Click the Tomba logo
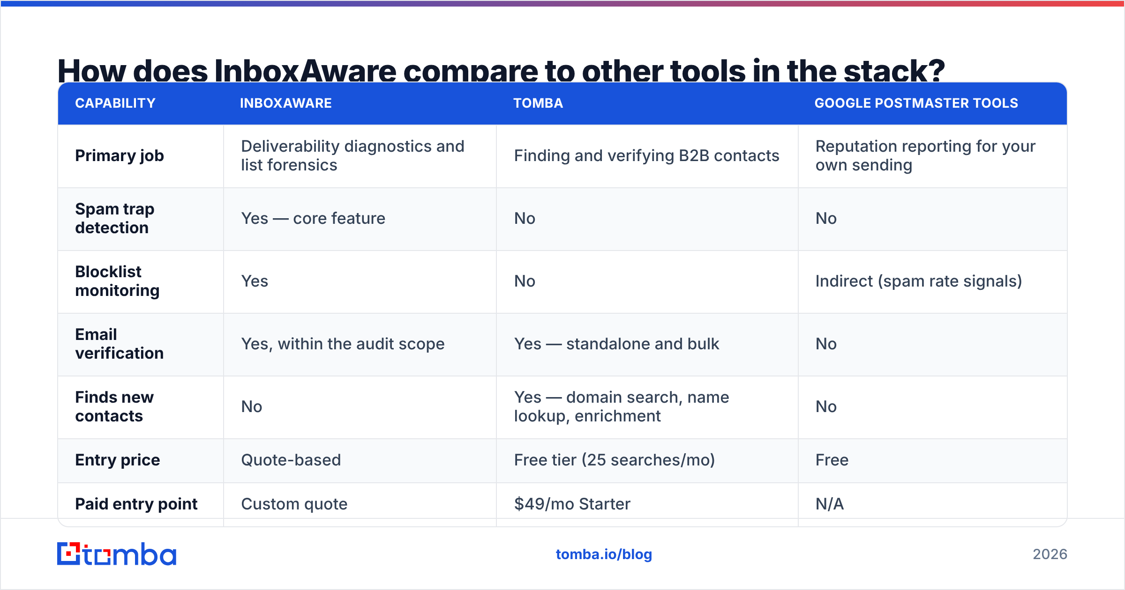Image resolution: width=1125 pixels, height=590 pixels. (117, 554)
